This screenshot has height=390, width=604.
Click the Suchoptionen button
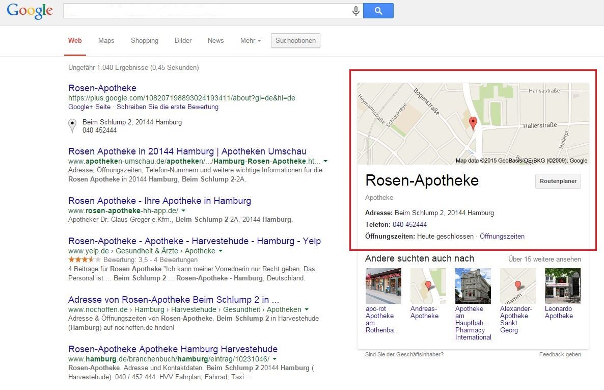click(x=295, y=40)
